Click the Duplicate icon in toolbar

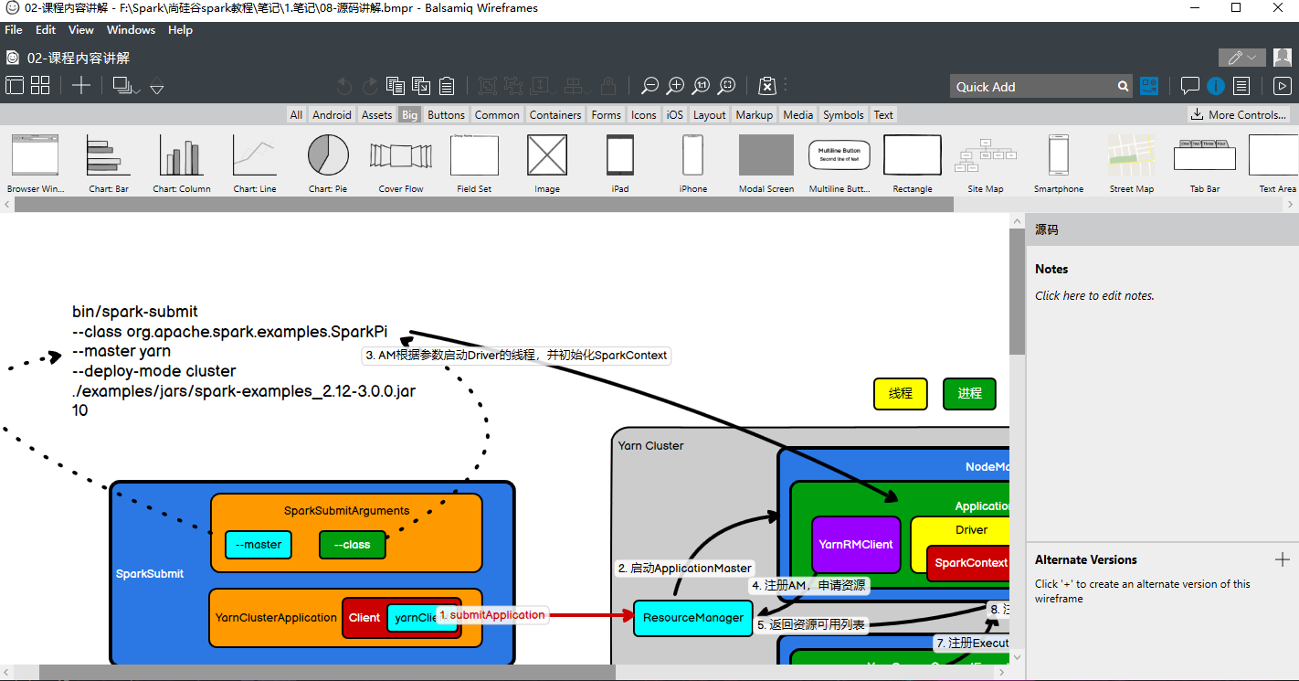coord(421,86)
